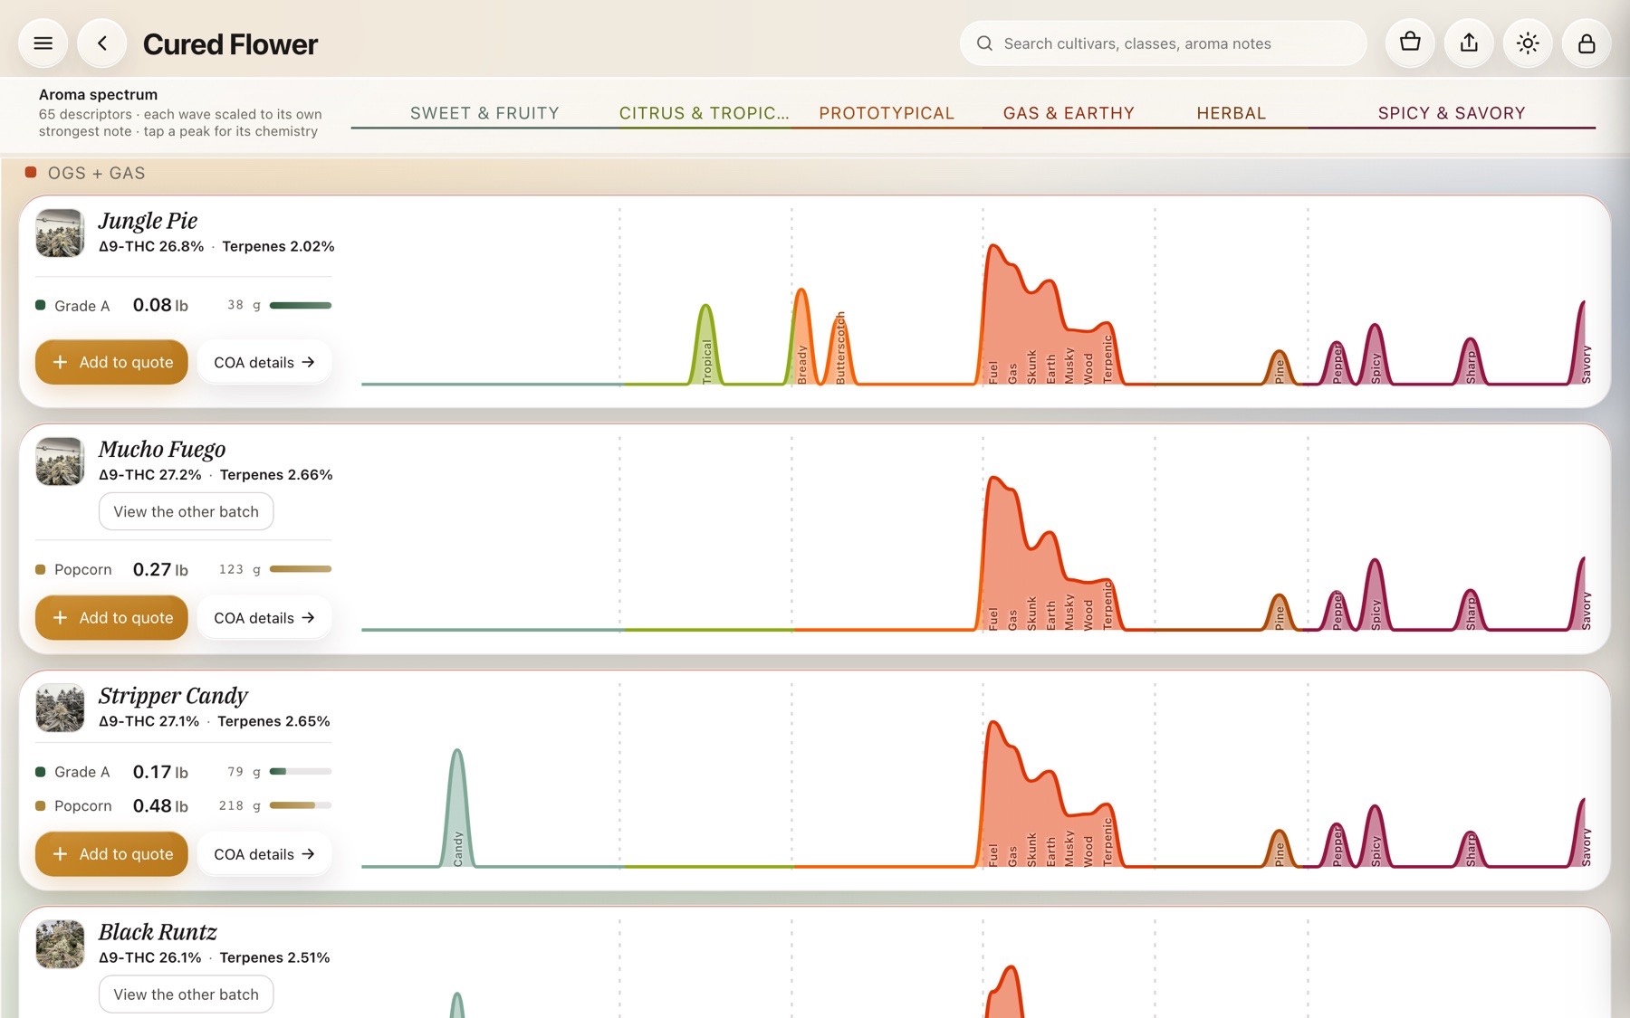View COA details for Mucho Fuego
Viewport: 1630px width, 1018px height.
264,617
